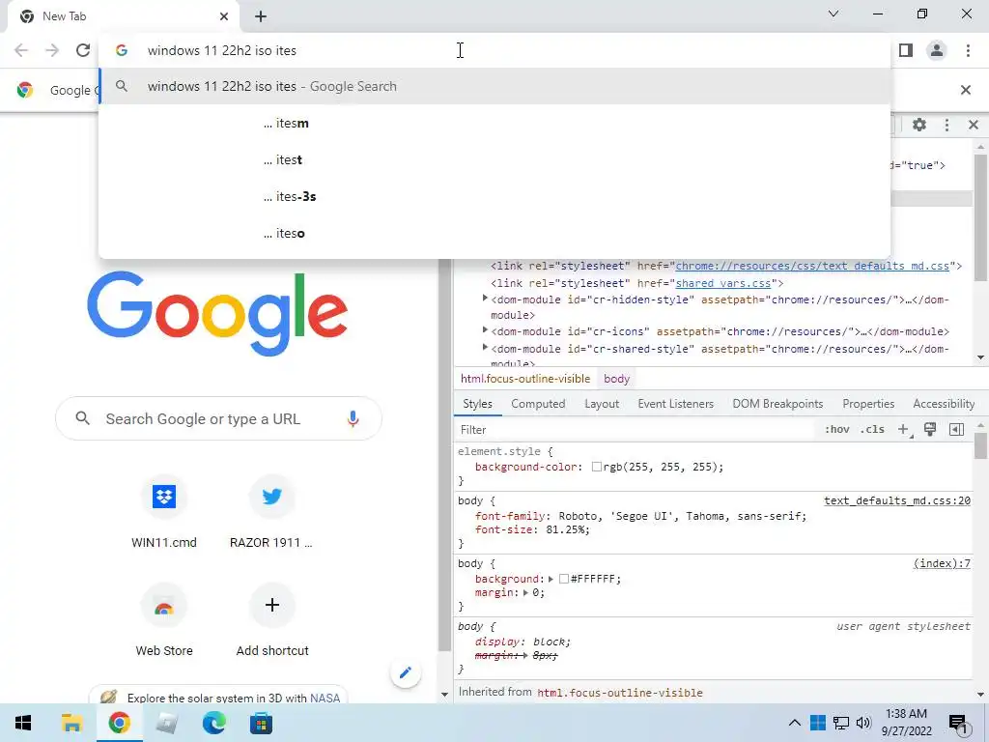Choose the 'itesm' suggestion
Image resolution: width=989 pixels, height=742 pixels.
click(x=494, y=123)
